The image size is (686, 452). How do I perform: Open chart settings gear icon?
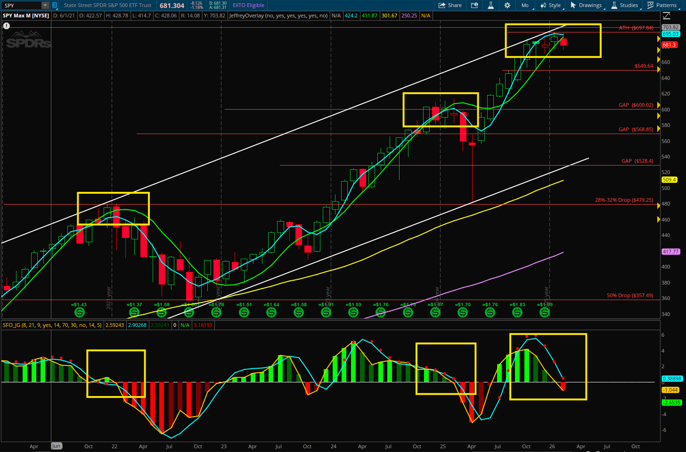(x=507, y=5)
